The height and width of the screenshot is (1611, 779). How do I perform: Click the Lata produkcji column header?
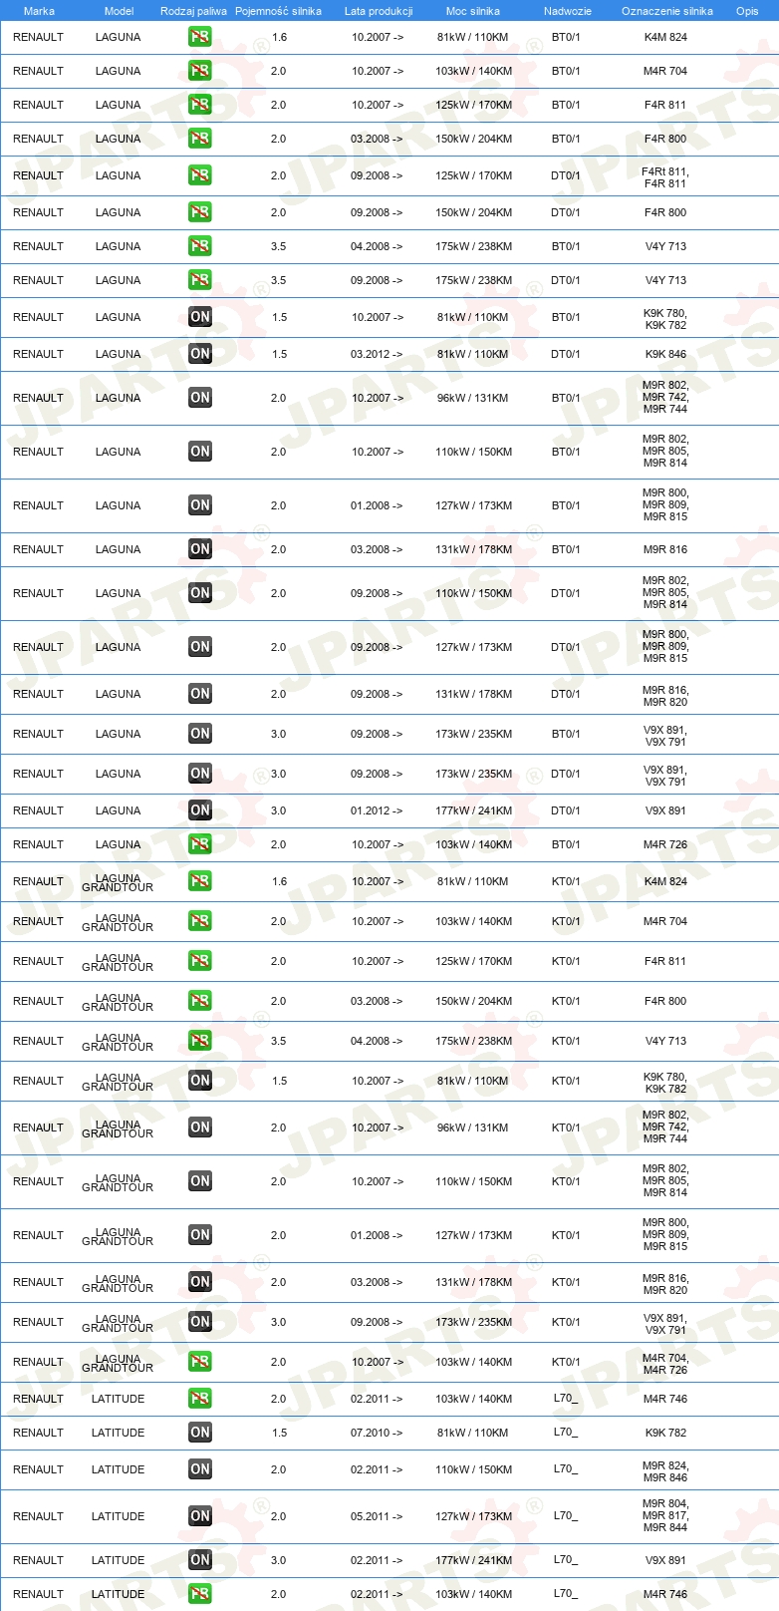[x=379, y=11]
